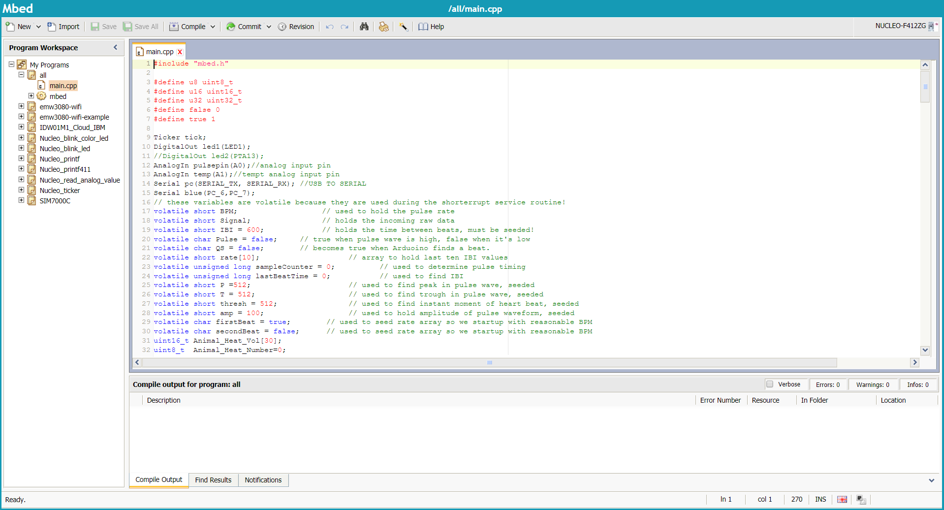Collapse the Program Workspace panel
944x510 pixels.
[116, 47]
